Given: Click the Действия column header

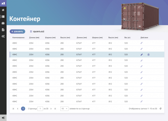Looking at the screenshot, I should (144, 38).
